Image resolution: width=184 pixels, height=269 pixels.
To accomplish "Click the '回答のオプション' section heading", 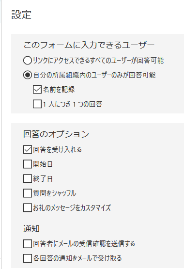I will coord(56,134).
